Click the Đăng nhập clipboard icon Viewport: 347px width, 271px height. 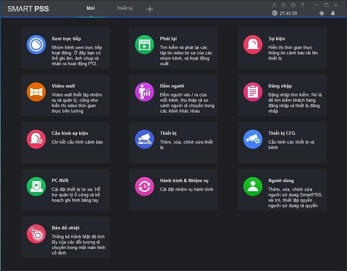click(x=252, y=91)
